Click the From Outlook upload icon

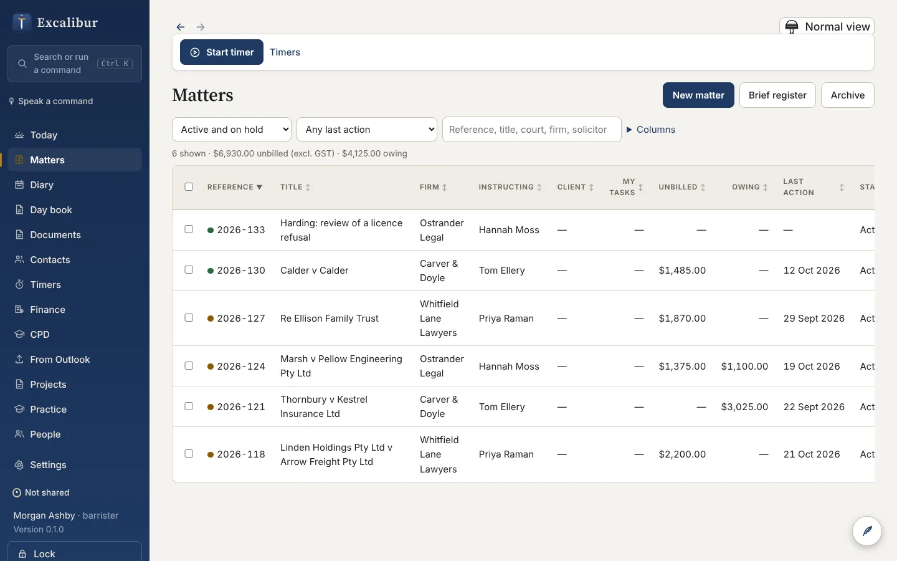(19, 360)
